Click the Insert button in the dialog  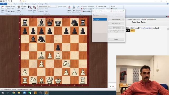tap(116, 32)
